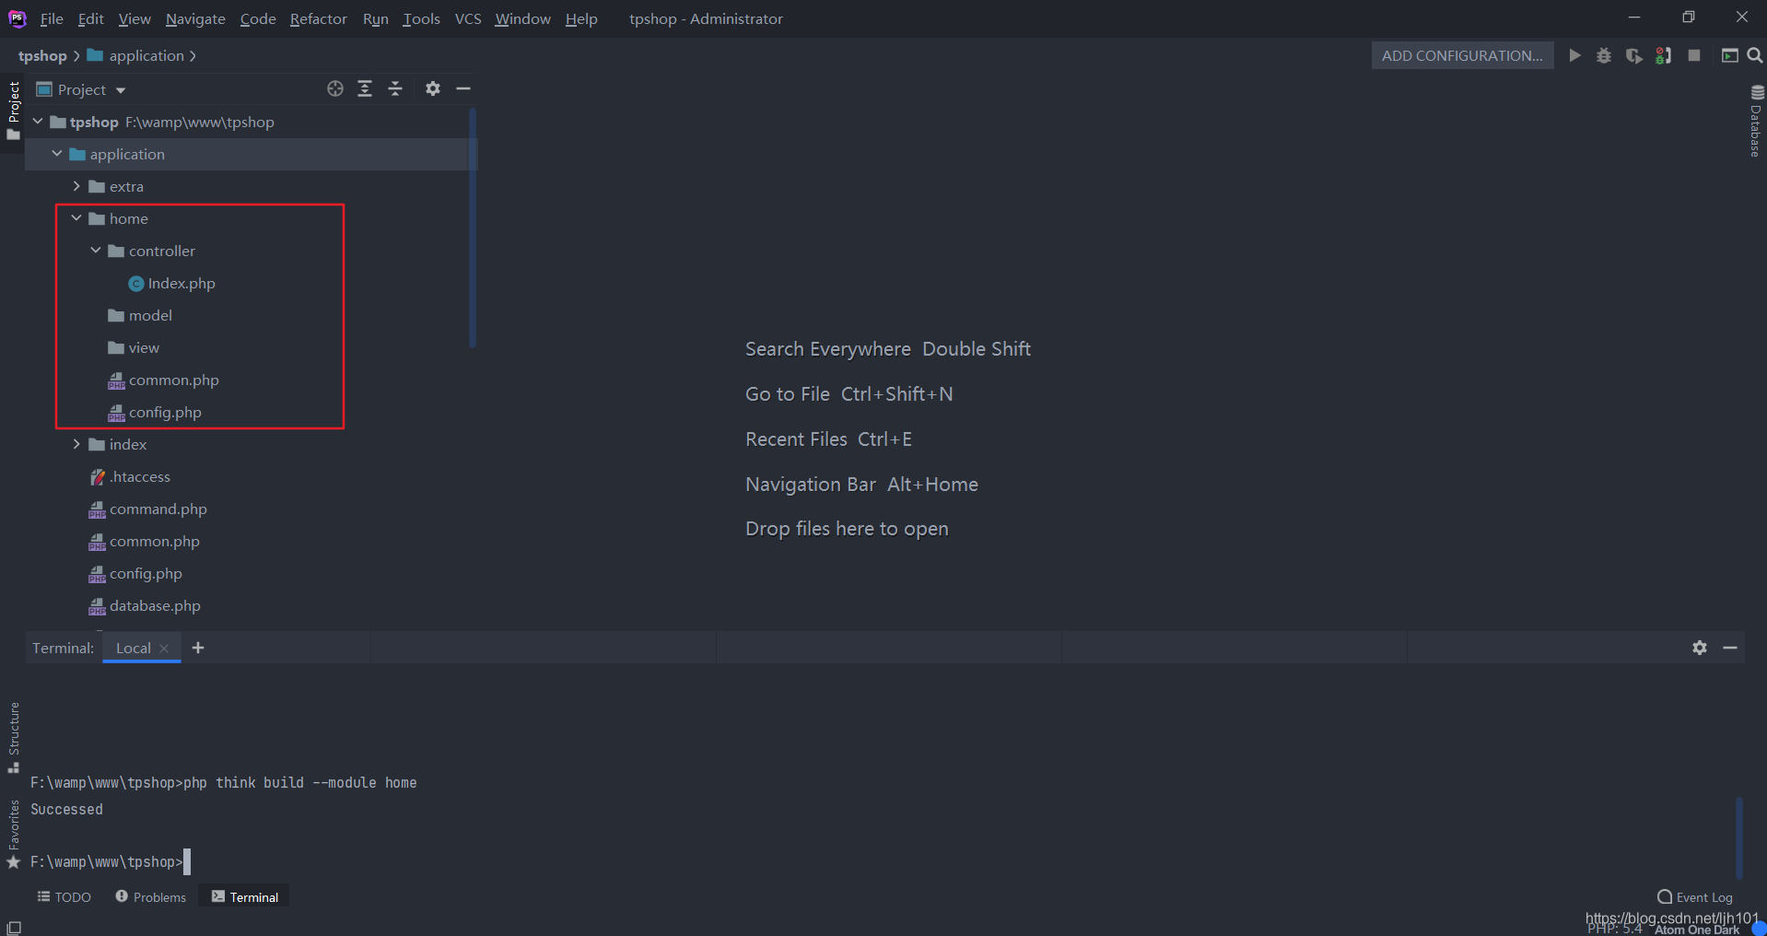The image size is (1767, 936).
Task: Click tool windows quick access icon bottom-left
Action: tap(14, 927)
